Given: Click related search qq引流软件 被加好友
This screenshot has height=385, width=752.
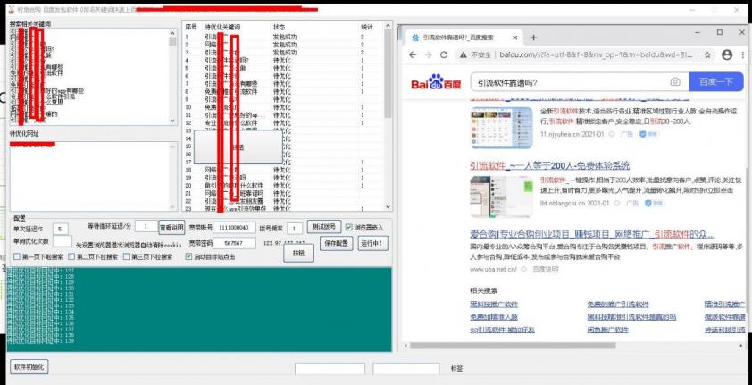Looking at the screenshot, I should pyautogui.click(x=502, y=330).
